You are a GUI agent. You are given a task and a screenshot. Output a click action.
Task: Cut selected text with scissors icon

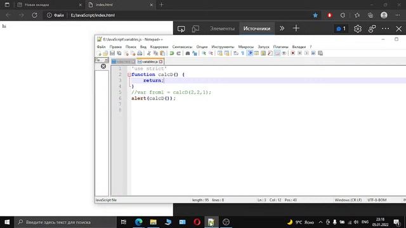point(149,53)
